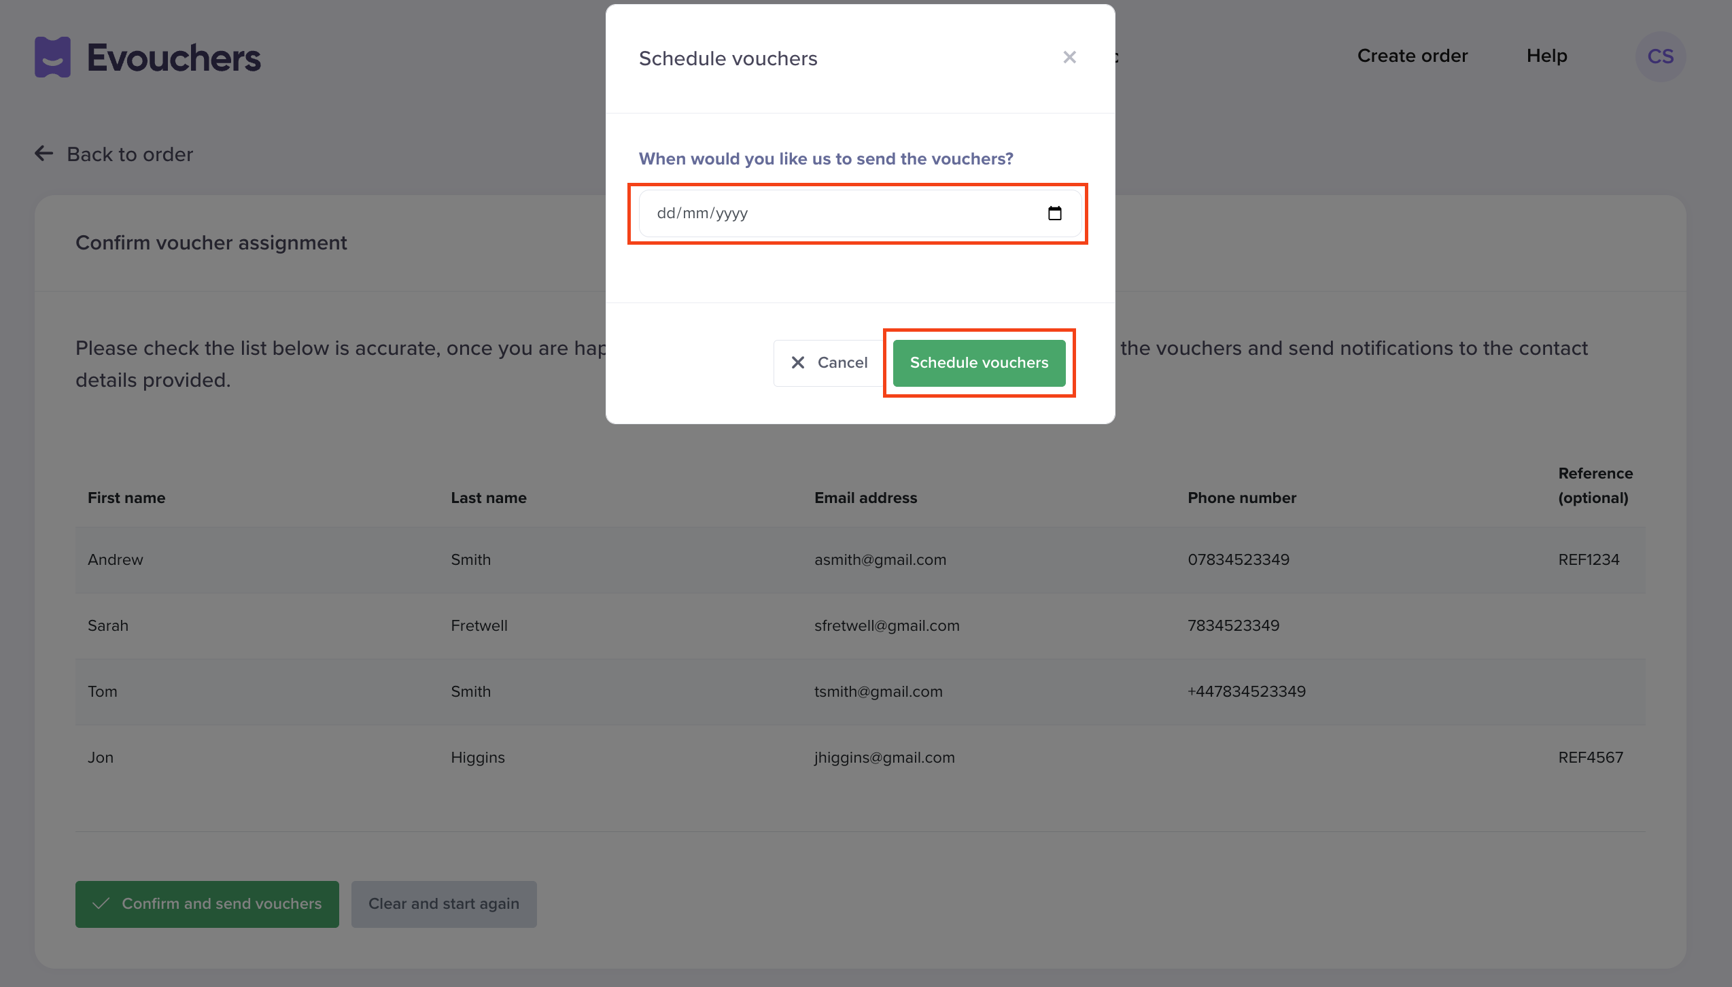Go Back to order
Viewport: 1732px width, 987px height.
[130, 154]
